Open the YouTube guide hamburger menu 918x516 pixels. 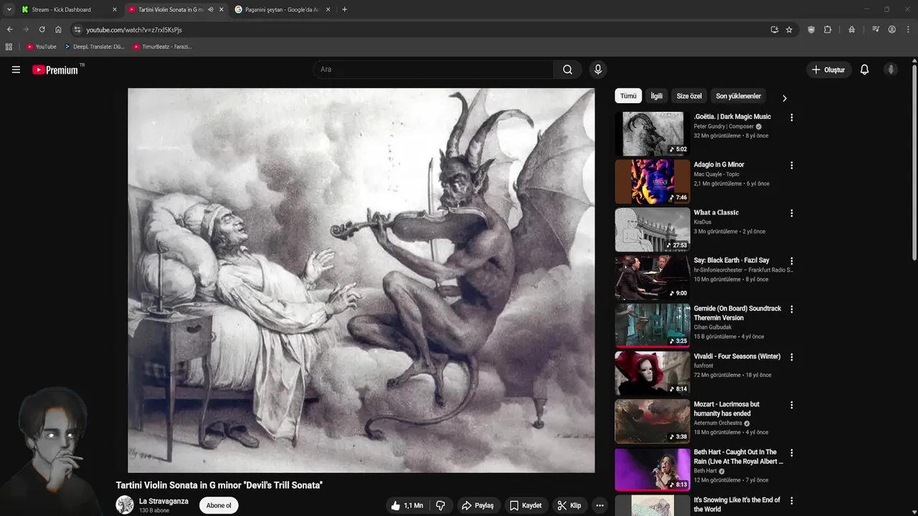click(16, 70)
